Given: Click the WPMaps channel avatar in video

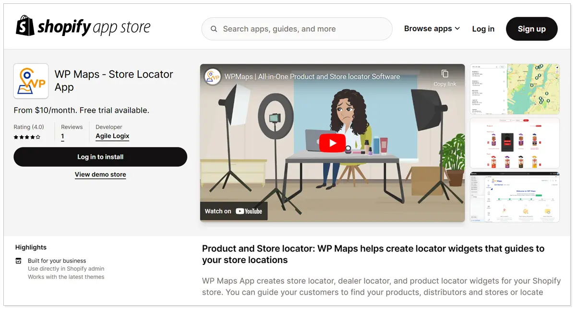Looking at the screenshot, I should 213,77.
